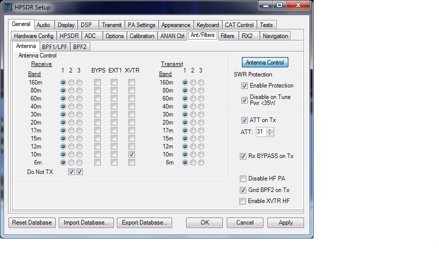Click the HPSDR Setup window icon
Screen dimensions: 439x270
pyautogui.click(x=8, y=7)
